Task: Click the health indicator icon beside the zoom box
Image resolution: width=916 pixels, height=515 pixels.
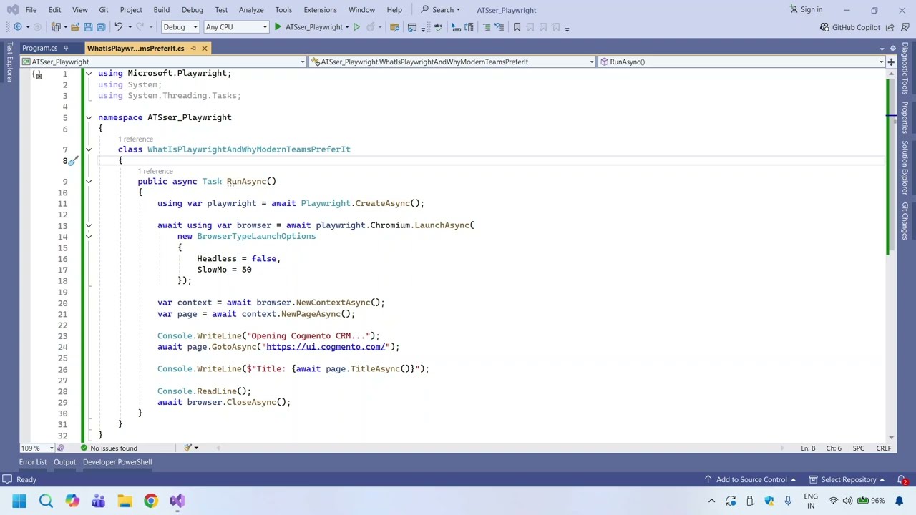Action: tap(61, 448)
